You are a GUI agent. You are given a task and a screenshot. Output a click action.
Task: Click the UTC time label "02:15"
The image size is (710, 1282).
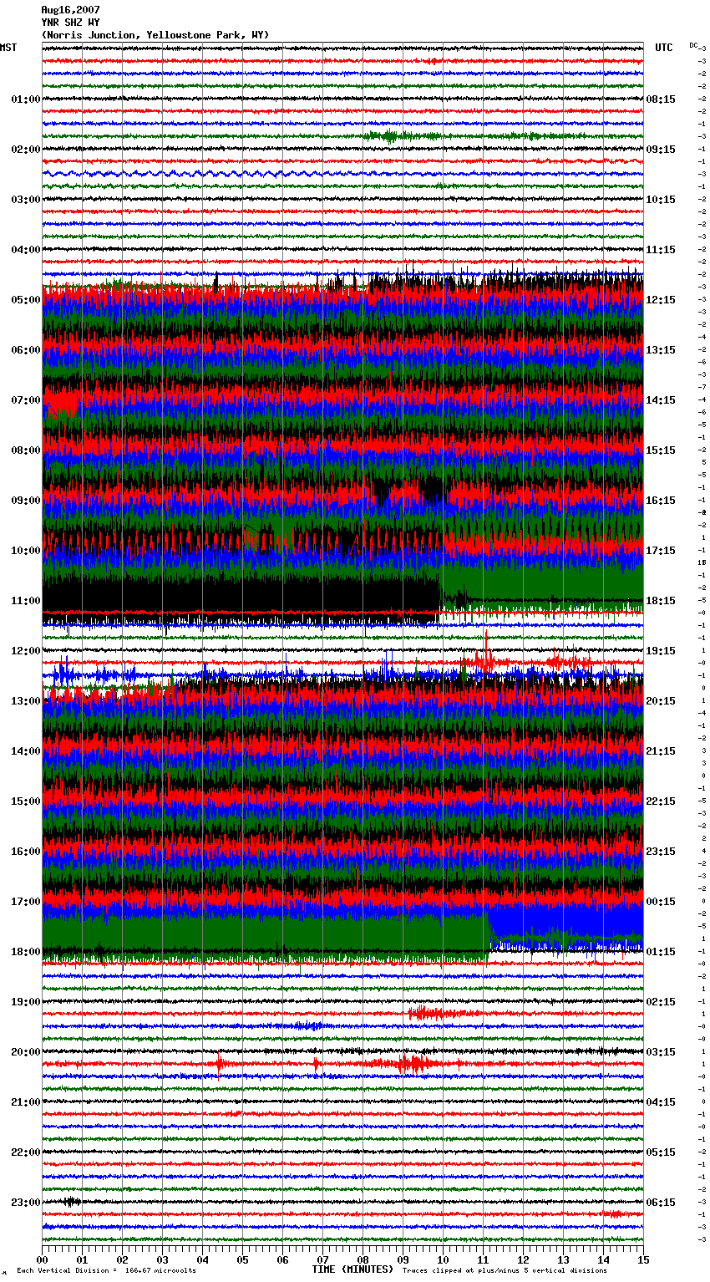661,1002
